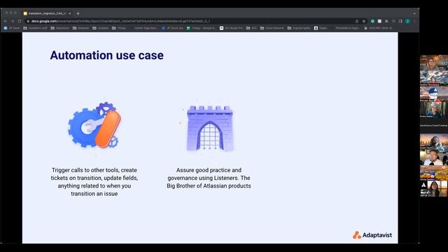Open the Home Network bookmarks folder

tap(272, 28)
